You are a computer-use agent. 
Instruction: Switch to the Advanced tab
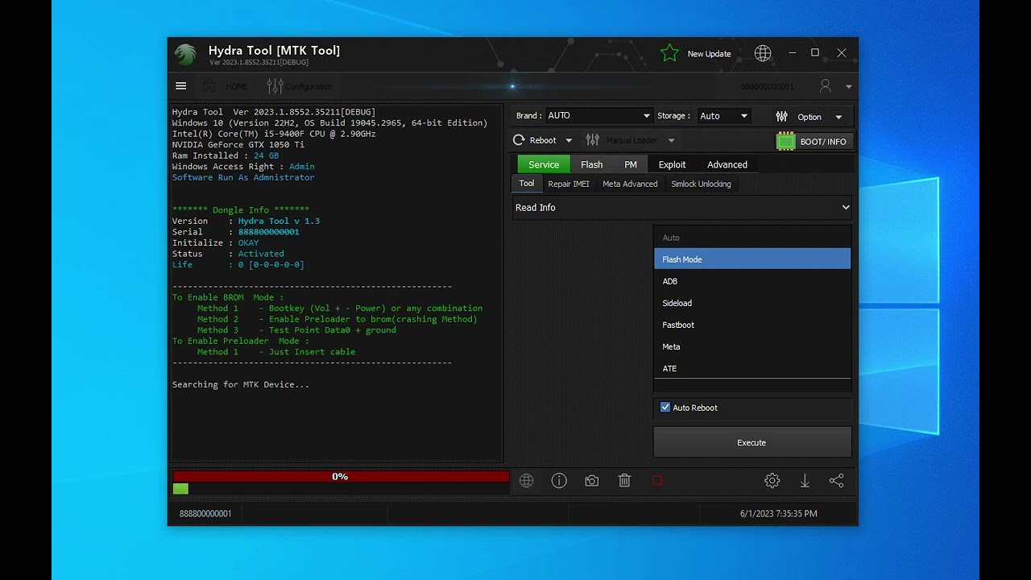[x=727, y=164]
